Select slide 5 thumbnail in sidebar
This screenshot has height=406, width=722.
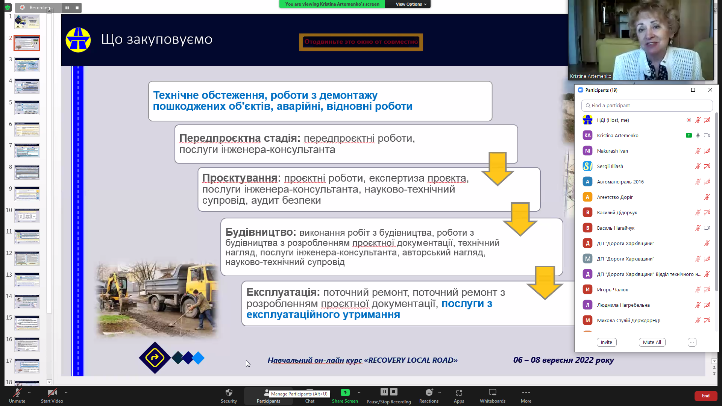click(x=27, y=108)
